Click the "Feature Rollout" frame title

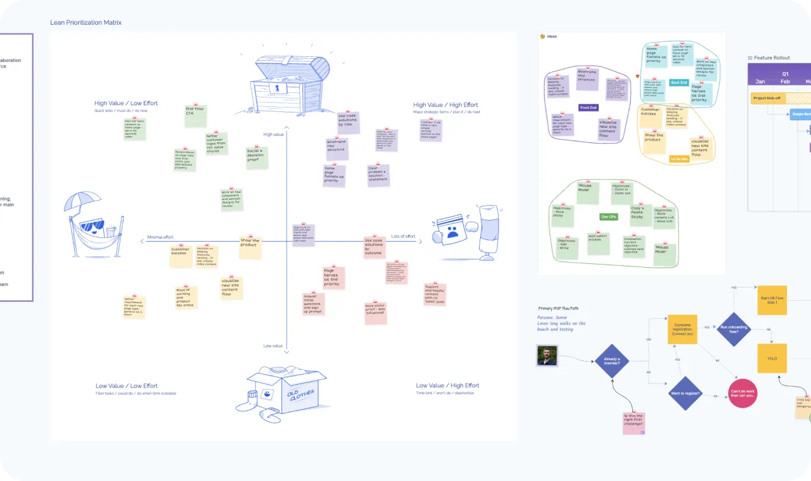(x=772, y=58)
